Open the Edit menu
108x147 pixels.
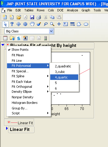coord(18,10)
